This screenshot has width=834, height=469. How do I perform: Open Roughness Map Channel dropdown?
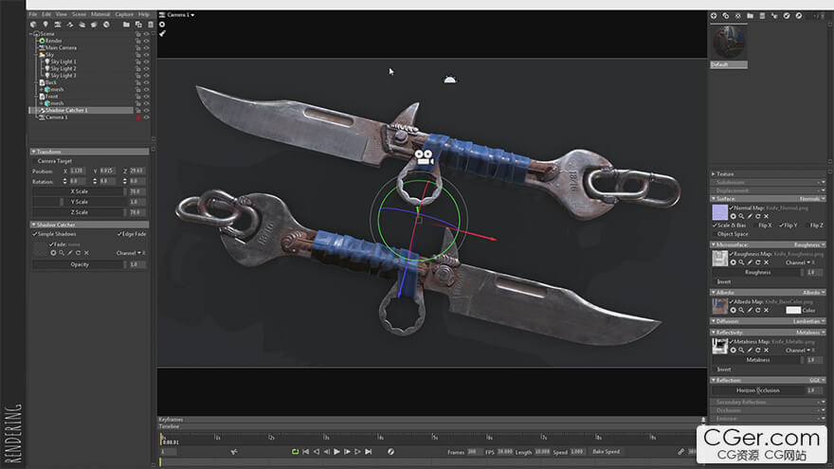tap(800, 262)
